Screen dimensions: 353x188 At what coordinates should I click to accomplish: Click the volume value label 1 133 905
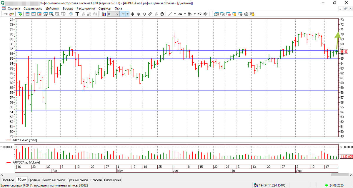click(x=346, y=157)
